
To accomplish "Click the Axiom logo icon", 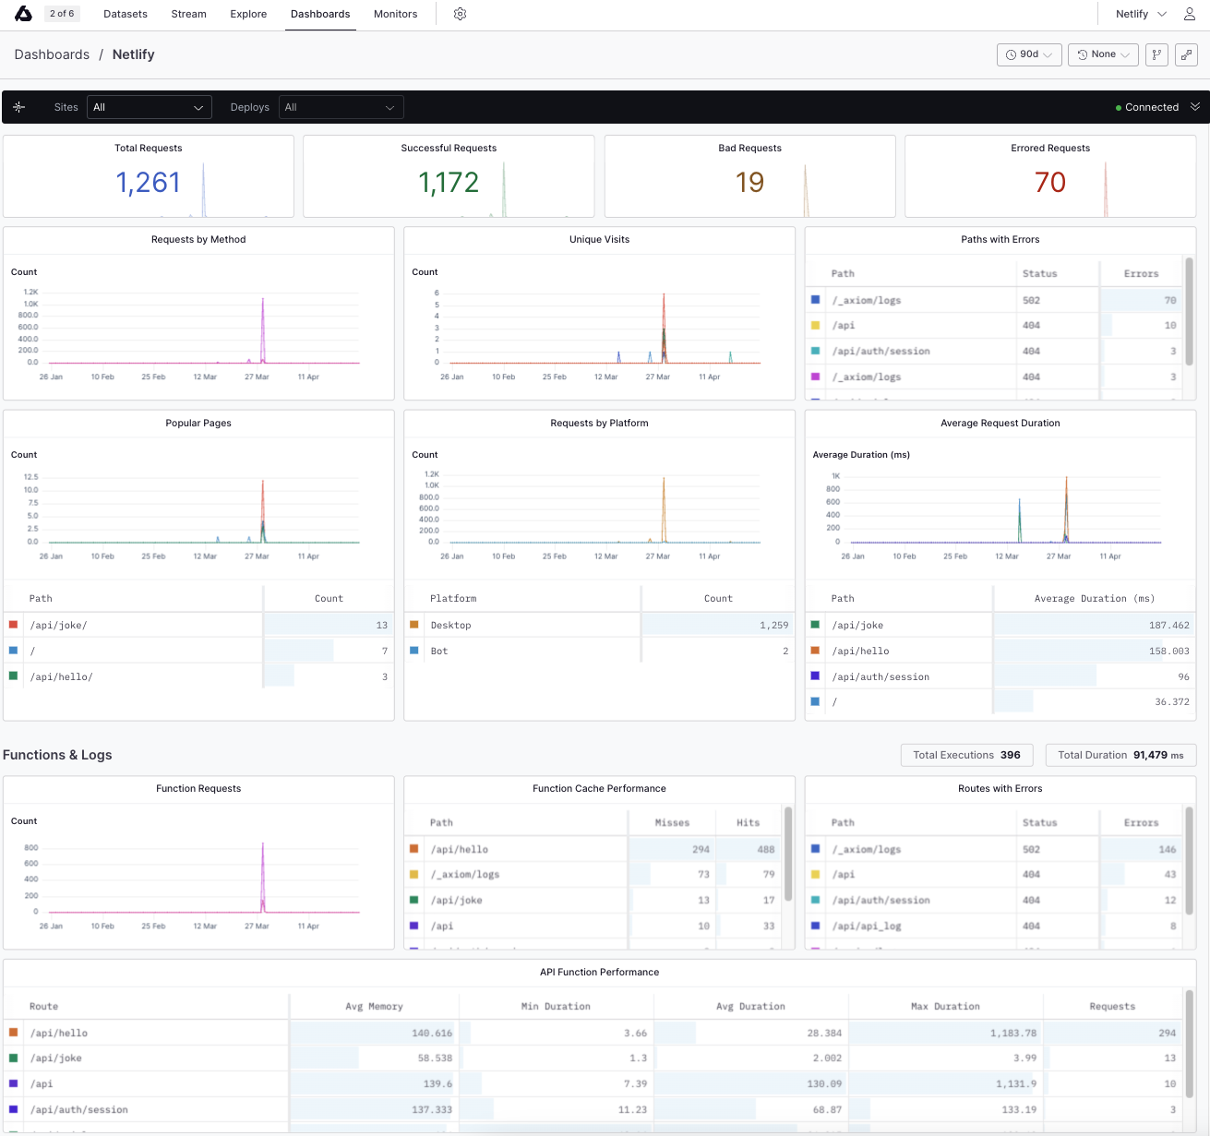I will pos(23,14).
